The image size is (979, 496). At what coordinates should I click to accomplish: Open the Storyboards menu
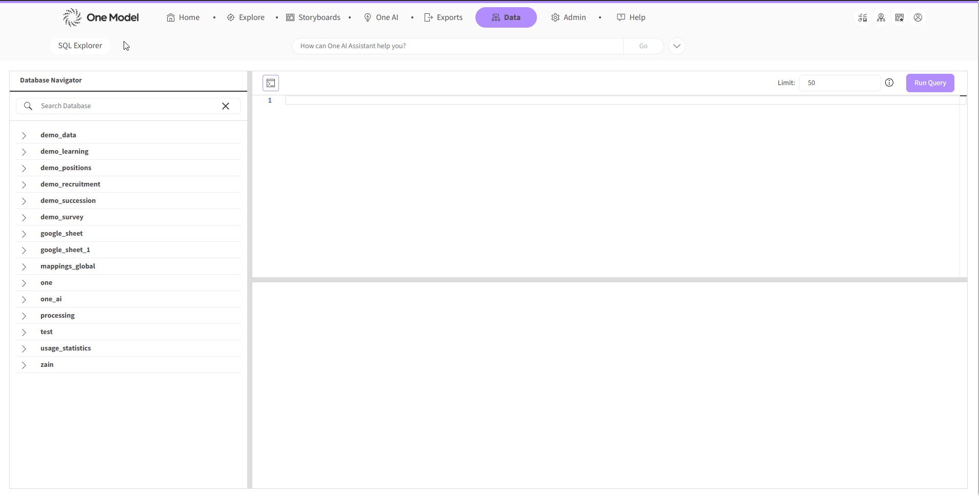coord(313,17)
